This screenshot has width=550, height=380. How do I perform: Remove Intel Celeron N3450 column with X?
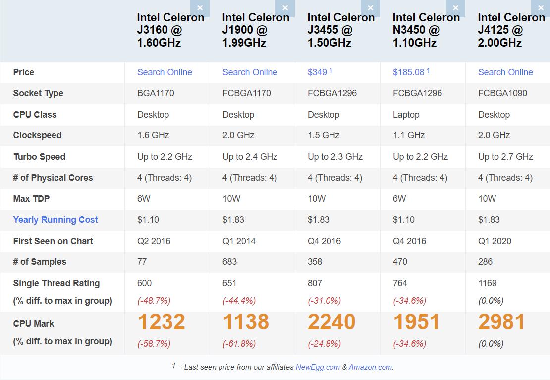click(x=455, y=8)
